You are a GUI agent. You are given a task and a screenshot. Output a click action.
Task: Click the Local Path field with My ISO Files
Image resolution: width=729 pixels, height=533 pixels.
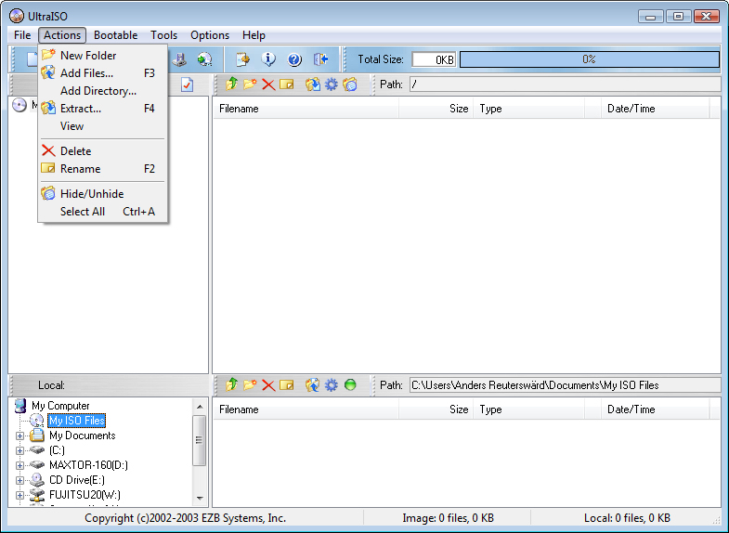coord(565,385)
